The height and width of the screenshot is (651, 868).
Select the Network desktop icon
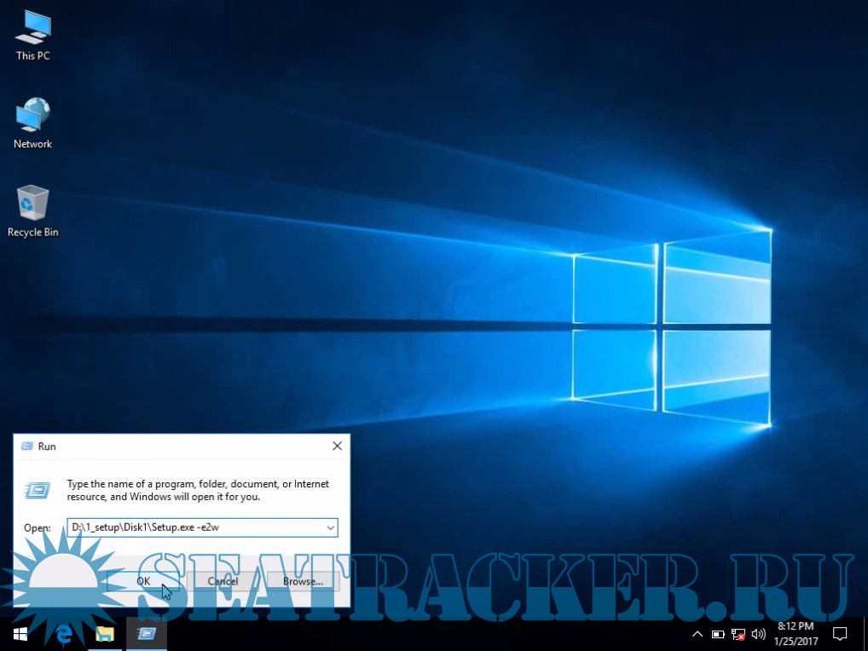pyautogui.click(x=32, y=123)
